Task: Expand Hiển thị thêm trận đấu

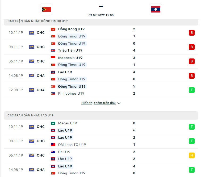Action: [98, 103]
